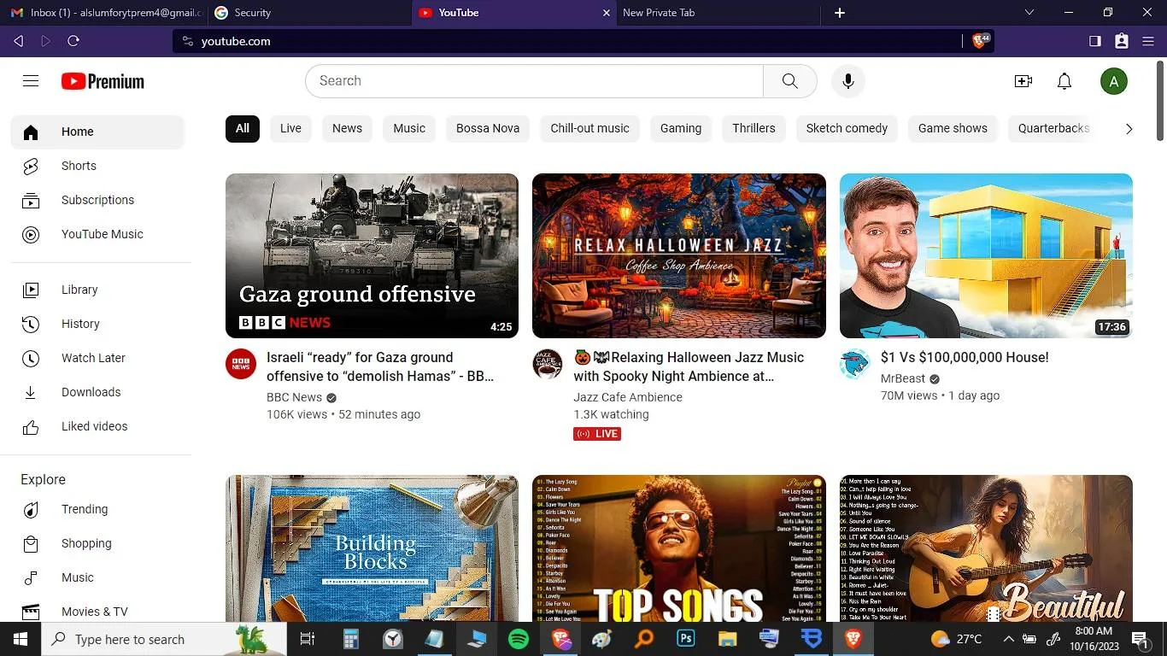Viewport: 1167px width, 656px height.
Task: Click the search magnifier button
Action: pyautogui.click(x=790, y=81)
